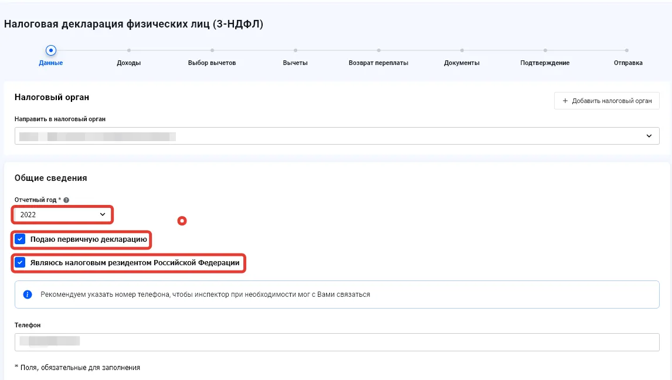Click the red circle marker near the year field
Viewport: 672px width, 380px height.
182,221
